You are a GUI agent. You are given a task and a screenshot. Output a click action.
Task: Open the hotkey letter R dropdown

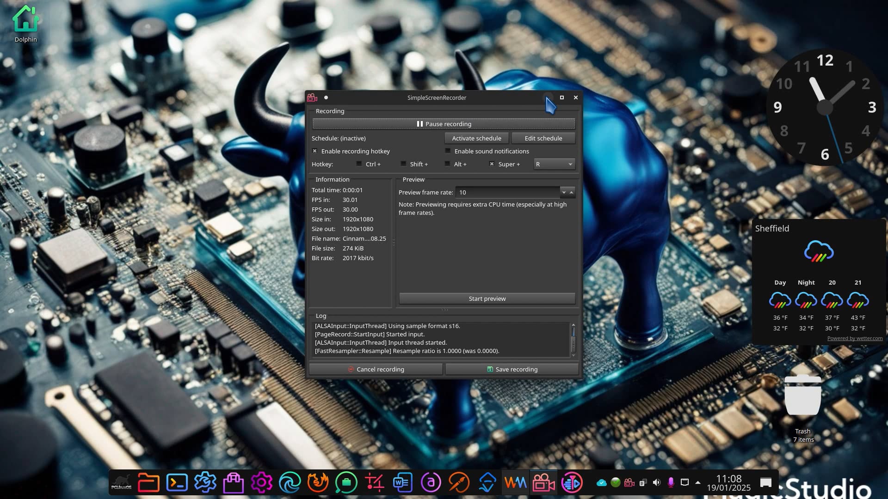pos(554,164)
